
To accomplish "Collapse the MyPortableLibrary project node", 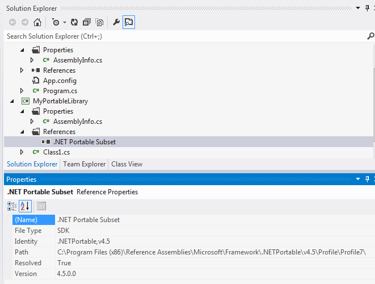I will tap(12, 101).
